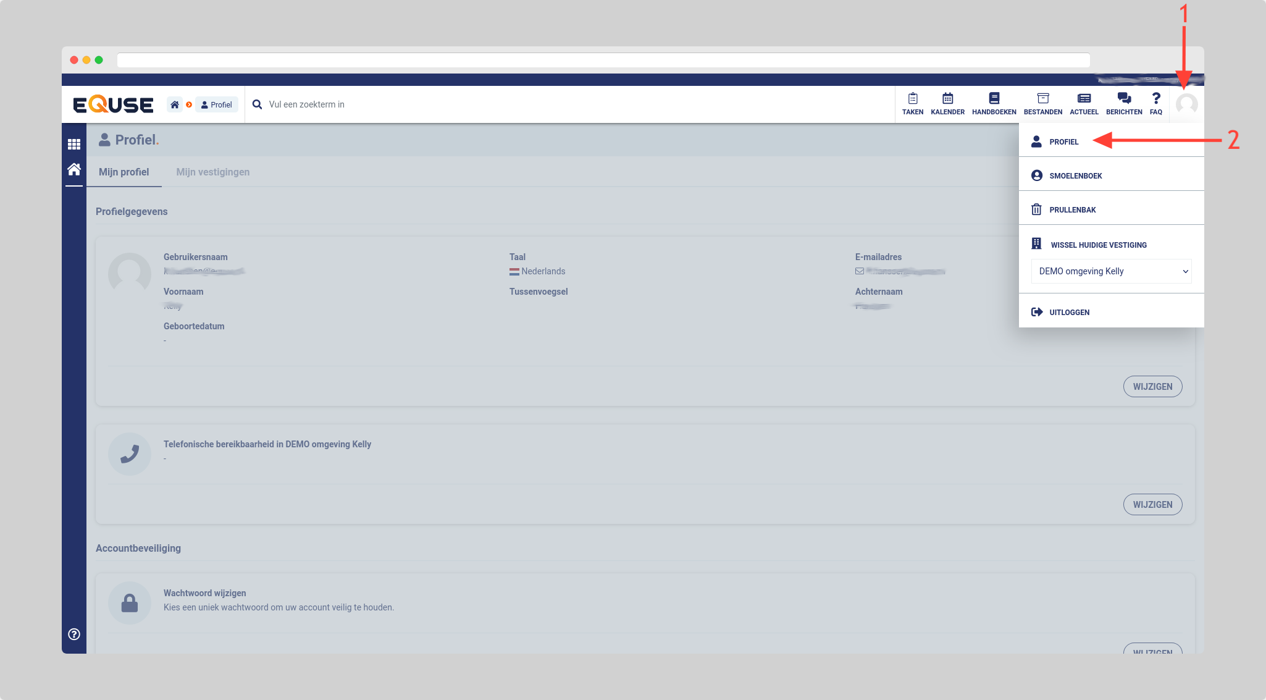The width and height of the screenshot is (1266, 700).
Task: Click Uitloggen to log out
Action: pos(1069,312)
